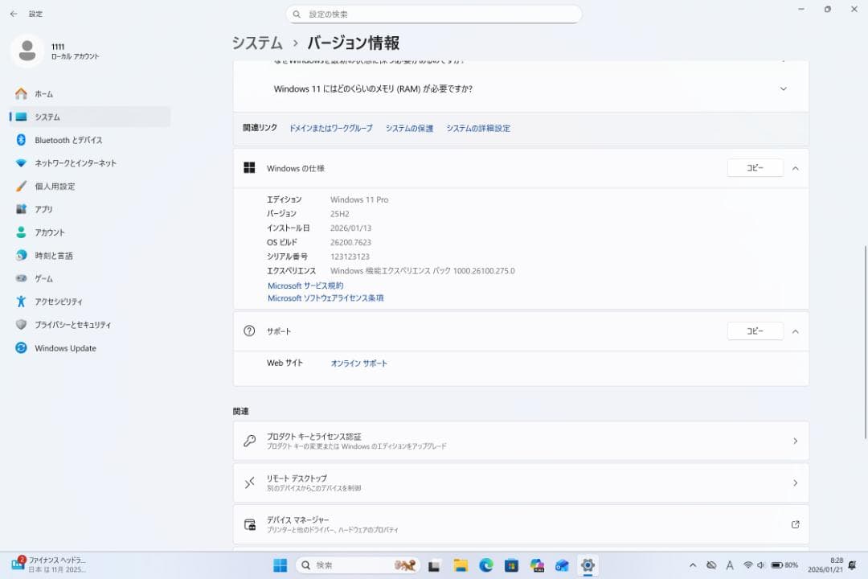
Task: Click the OneDrive icon in the system tray
Action: point(710,565)
